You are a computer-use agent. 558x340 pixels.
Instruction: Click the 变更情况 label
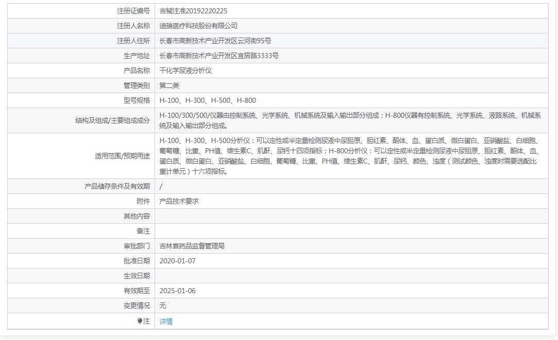(x=137, y=306)
